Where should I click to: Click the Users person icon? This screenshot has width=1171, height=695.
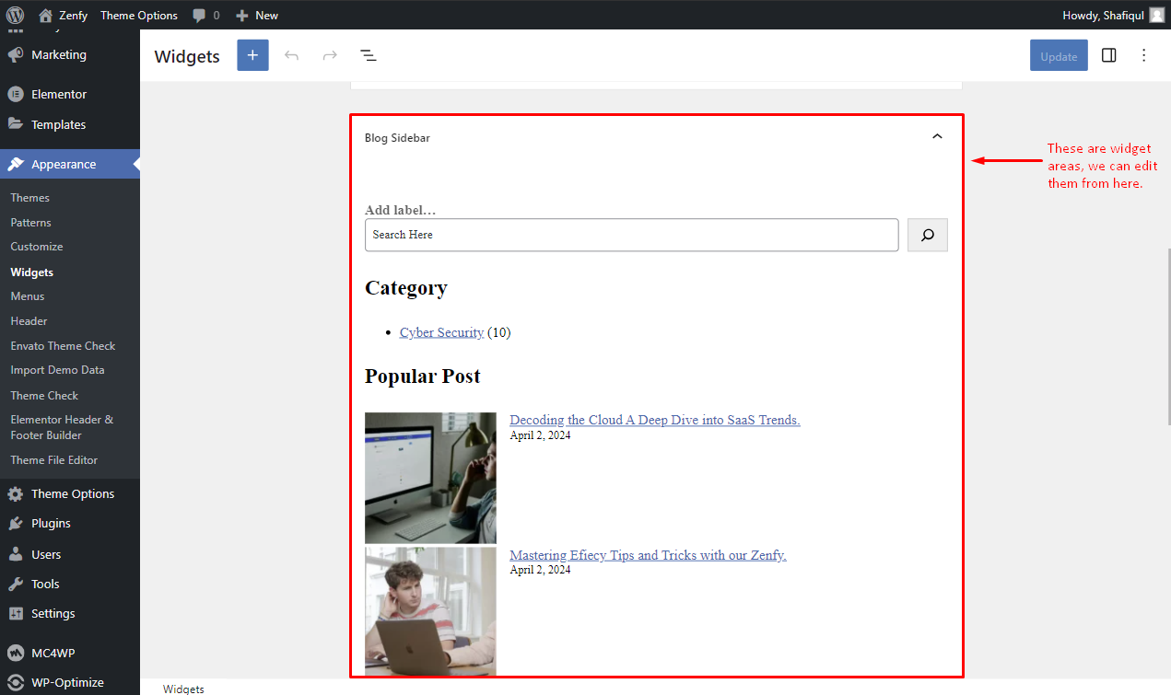coord(16,555)
